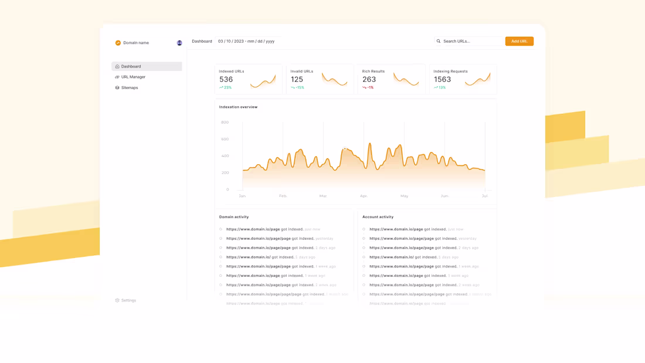
Task: Click the green trend arrow on Indexed URLs
Action: (x=221, y=86)
